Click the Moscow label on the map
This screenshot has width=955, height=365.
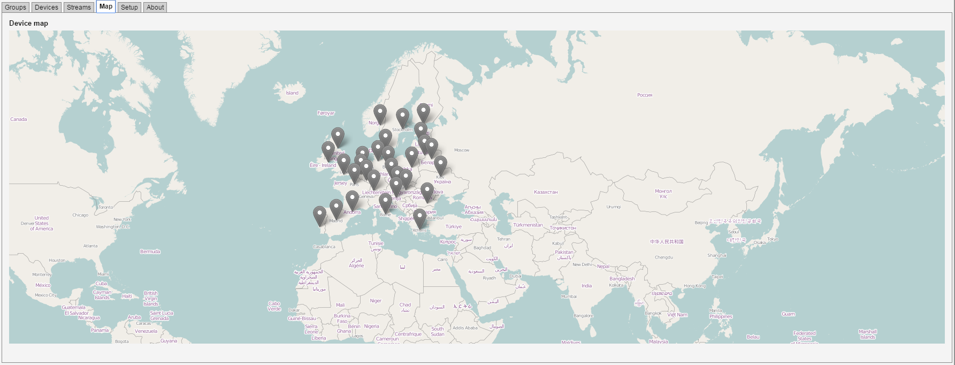pyautogui.click(x=462, y=150)
